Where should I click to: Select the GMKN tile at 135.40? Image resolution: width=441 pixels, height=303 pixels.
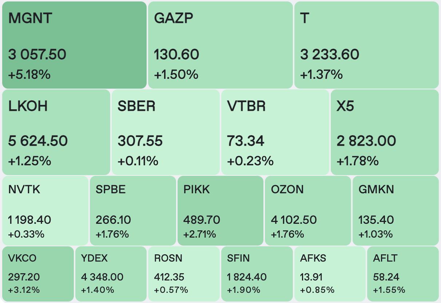396,211
